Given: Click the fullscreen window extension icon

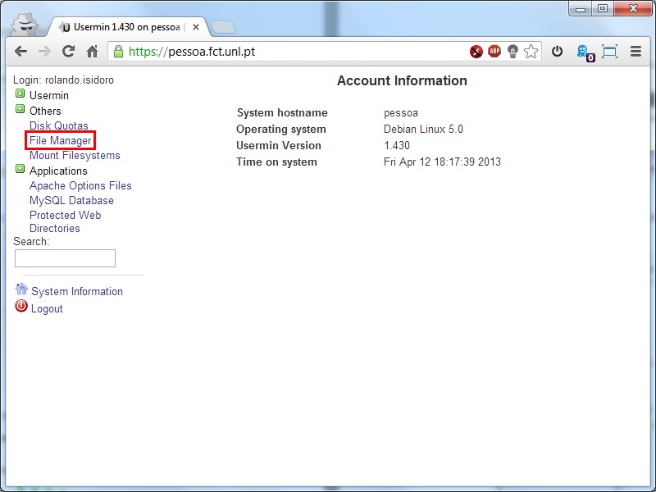Looking at the screenshot, I should coord(609,51).
